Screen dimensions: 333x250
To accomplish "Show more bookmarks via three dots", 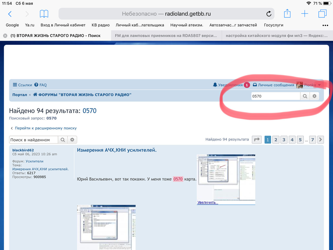I will coord(325,25).
